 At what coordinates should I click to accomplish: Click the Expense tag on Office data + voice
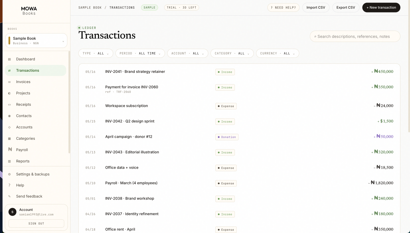(226, 168)
